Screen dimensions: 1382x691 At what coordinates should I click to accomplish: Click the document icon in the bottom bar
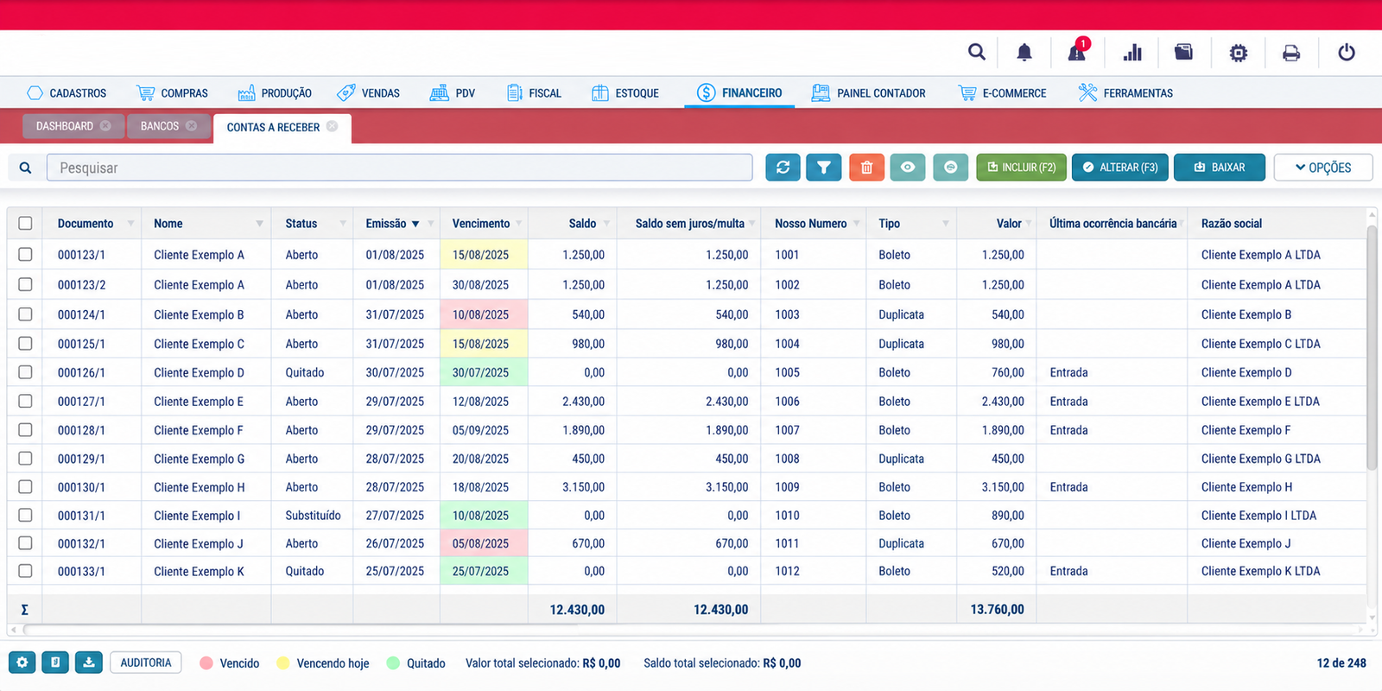55,662
